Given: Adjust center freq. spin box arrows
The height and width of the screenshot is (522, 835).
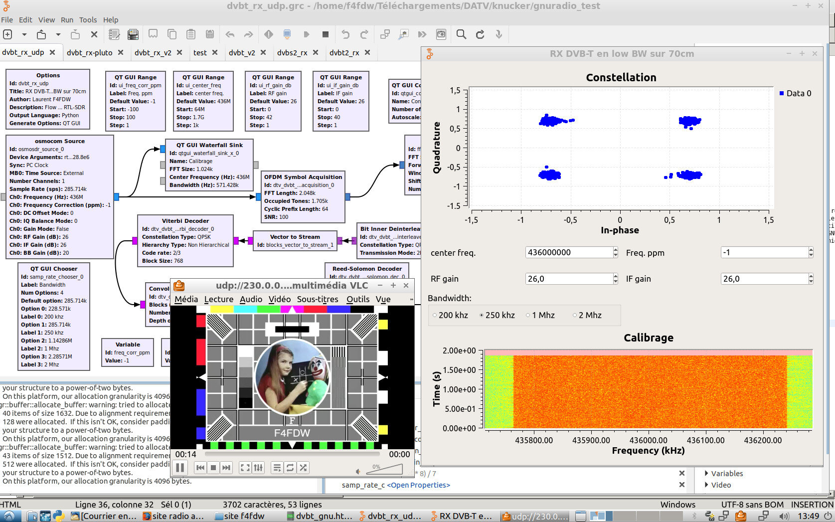Looking at the screenshot, I should [x=616, y=252].
